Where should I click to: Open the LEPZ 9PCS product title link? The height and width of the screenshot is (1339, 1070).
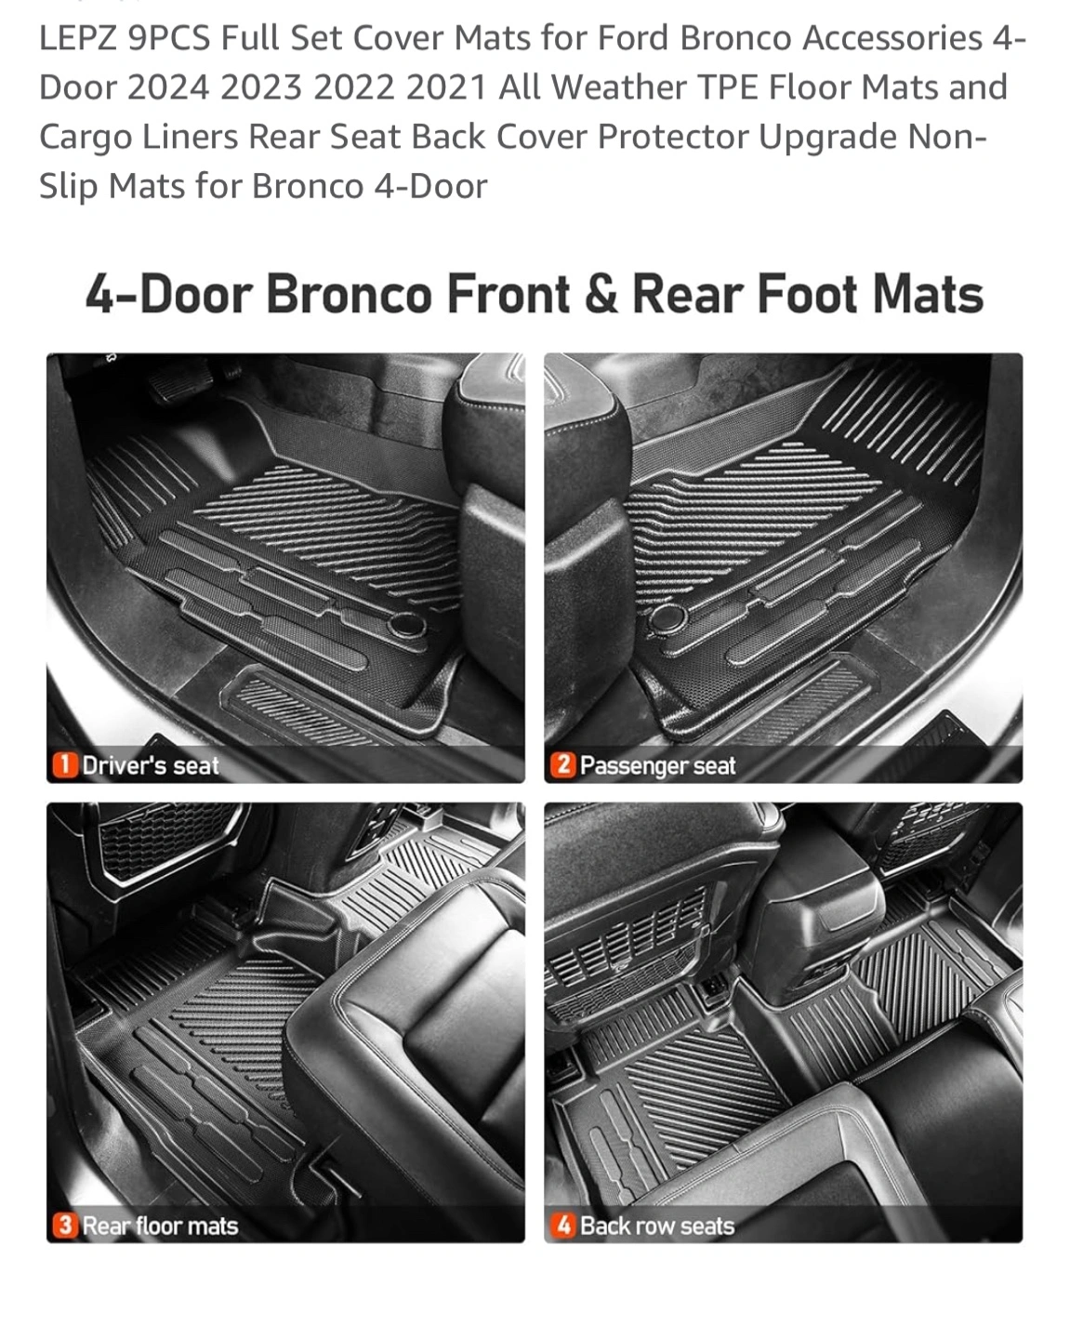pyautogui.click(x=533, y=112)
